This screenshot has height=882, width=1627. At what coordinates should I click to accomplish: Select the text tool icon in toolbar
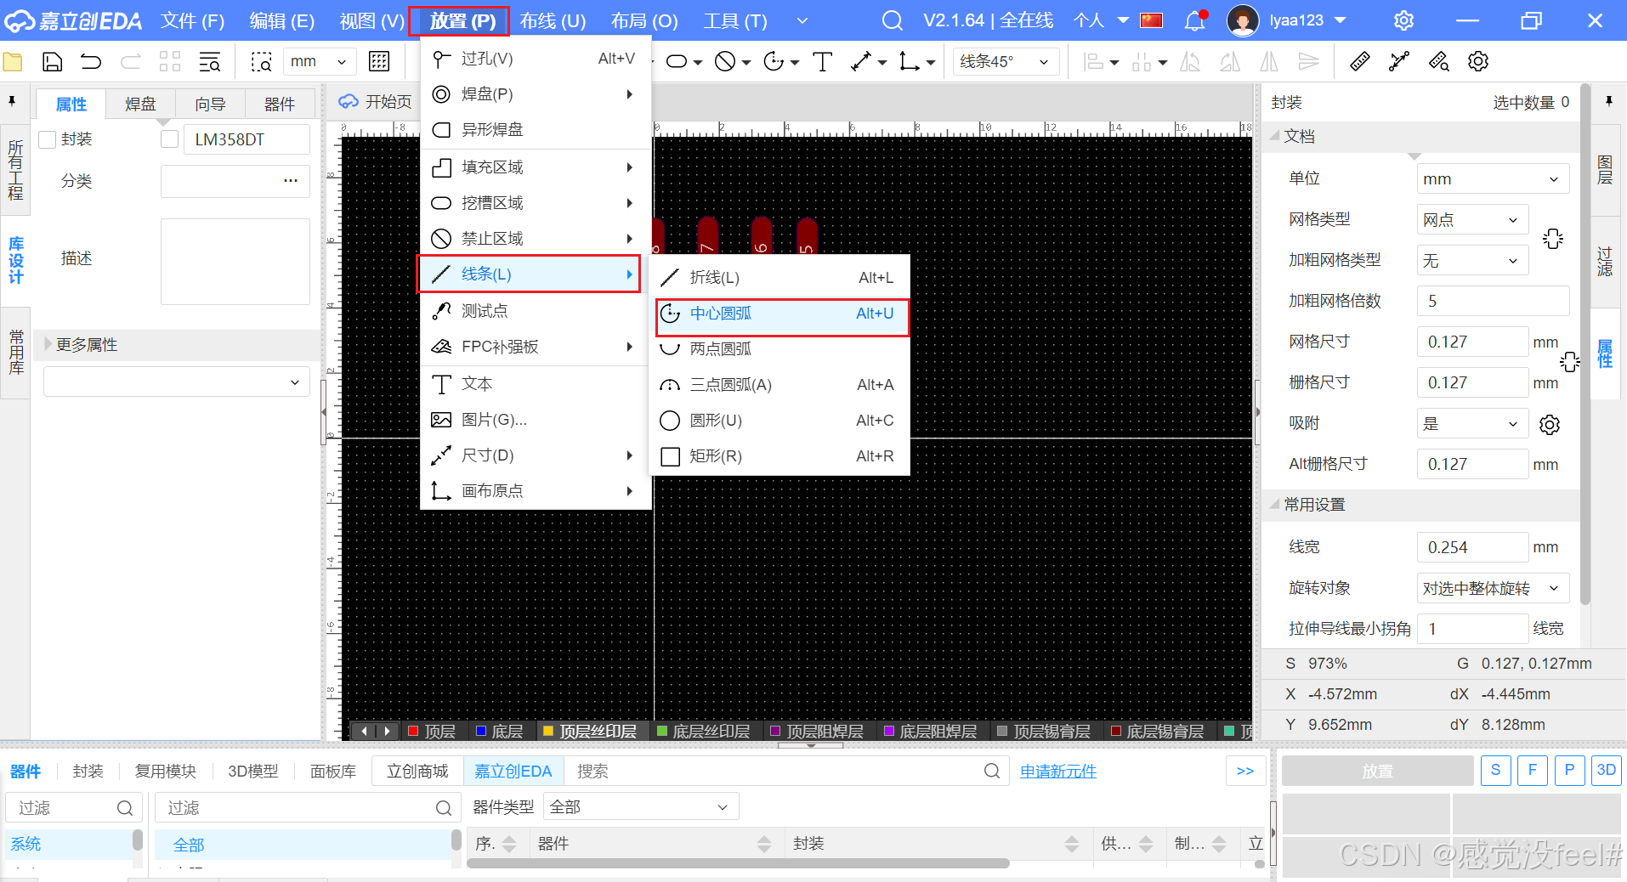[822, 61]
